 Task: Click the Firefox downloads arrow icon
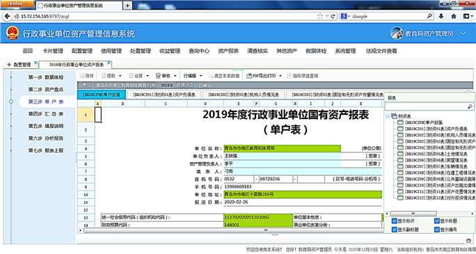pyautogui.click(x=441, y=17)
